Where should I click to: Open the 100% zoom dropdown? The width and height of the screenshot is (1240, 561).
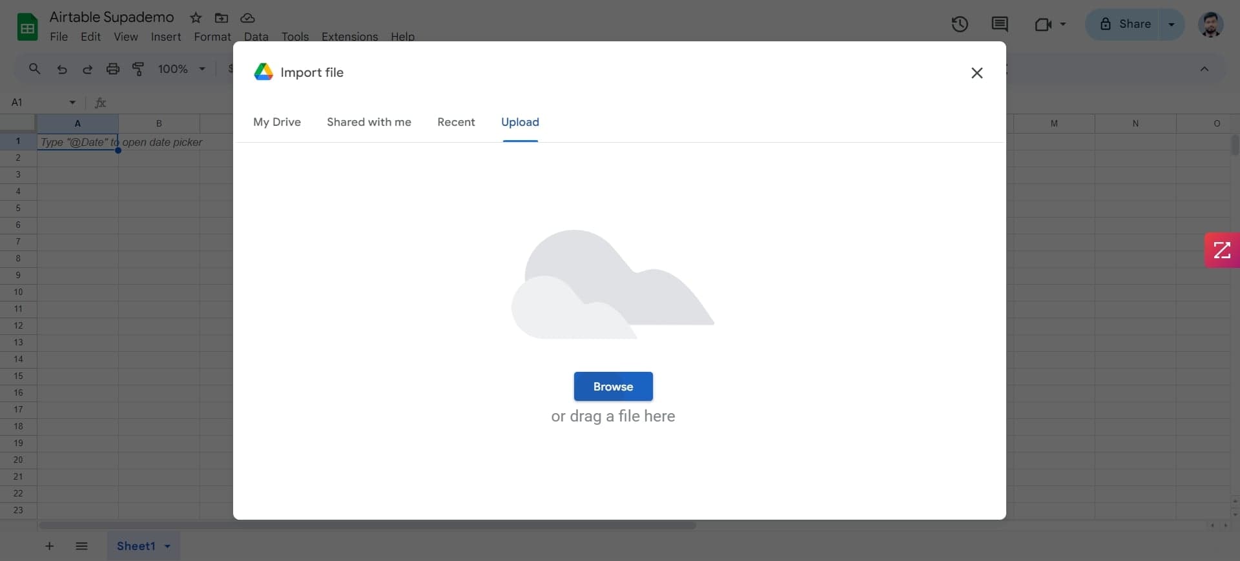(182, 68)
